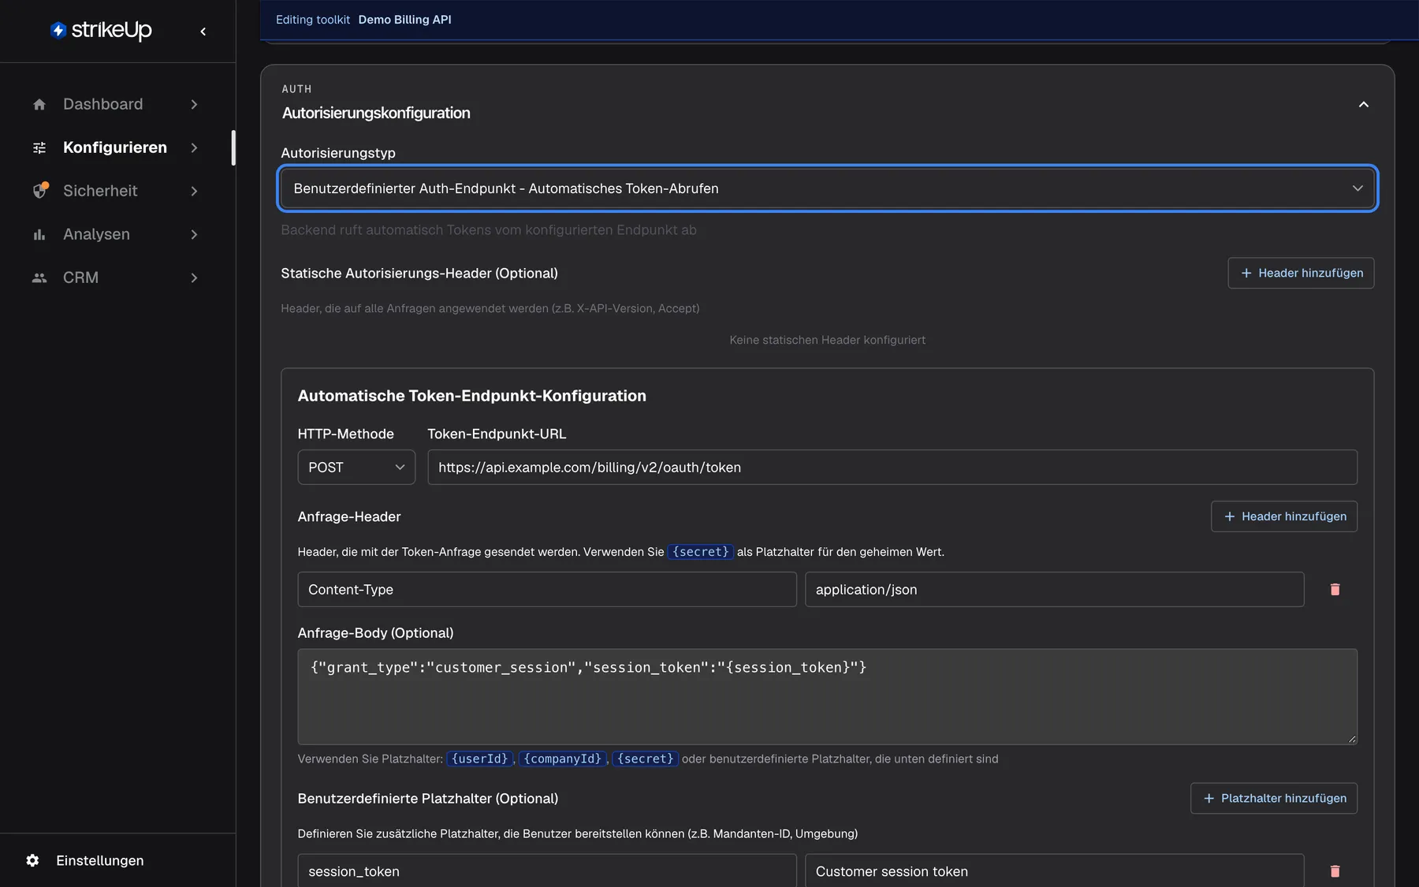Open Konfigurieren in the sidebar
1419x887 pixels.
[115, 147]
